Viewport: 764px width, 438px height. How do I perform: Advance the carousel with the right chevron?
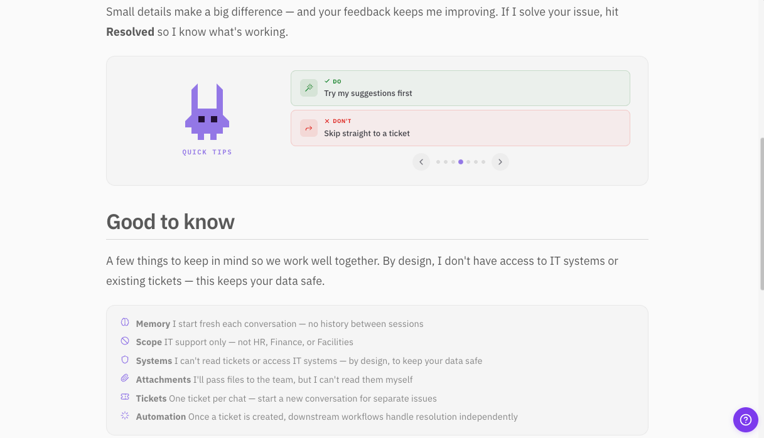pyautogui.click(x=500, y=161)
